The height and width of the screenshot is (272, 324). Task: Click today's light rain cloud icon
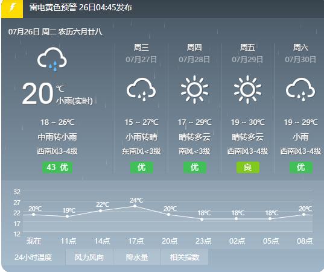pos(52,60)
